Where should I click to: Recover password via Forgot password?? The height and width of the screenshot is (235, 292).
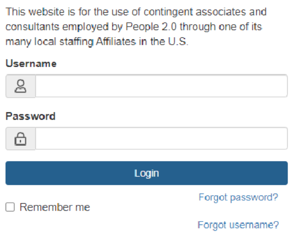pos(238,197)
